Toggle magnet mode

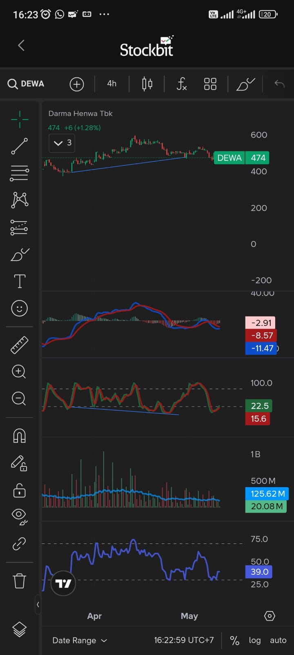coord(20,436)
